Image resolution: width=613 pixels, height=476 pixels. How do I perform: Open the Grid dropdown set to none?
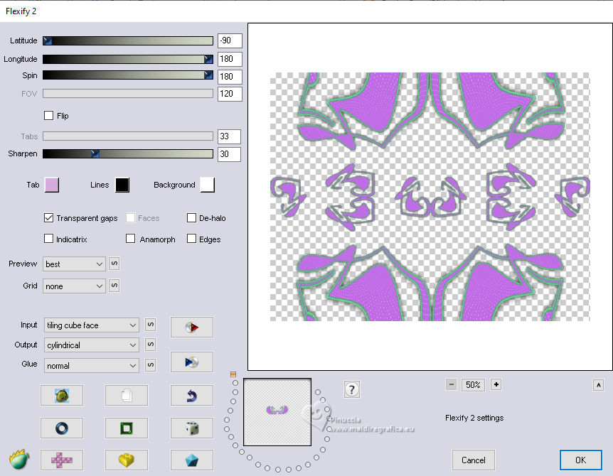(x=74, y=286)
